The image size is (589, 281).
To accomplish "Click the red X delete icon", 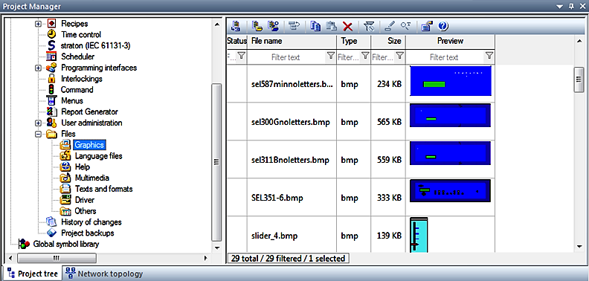I will 348,26.
